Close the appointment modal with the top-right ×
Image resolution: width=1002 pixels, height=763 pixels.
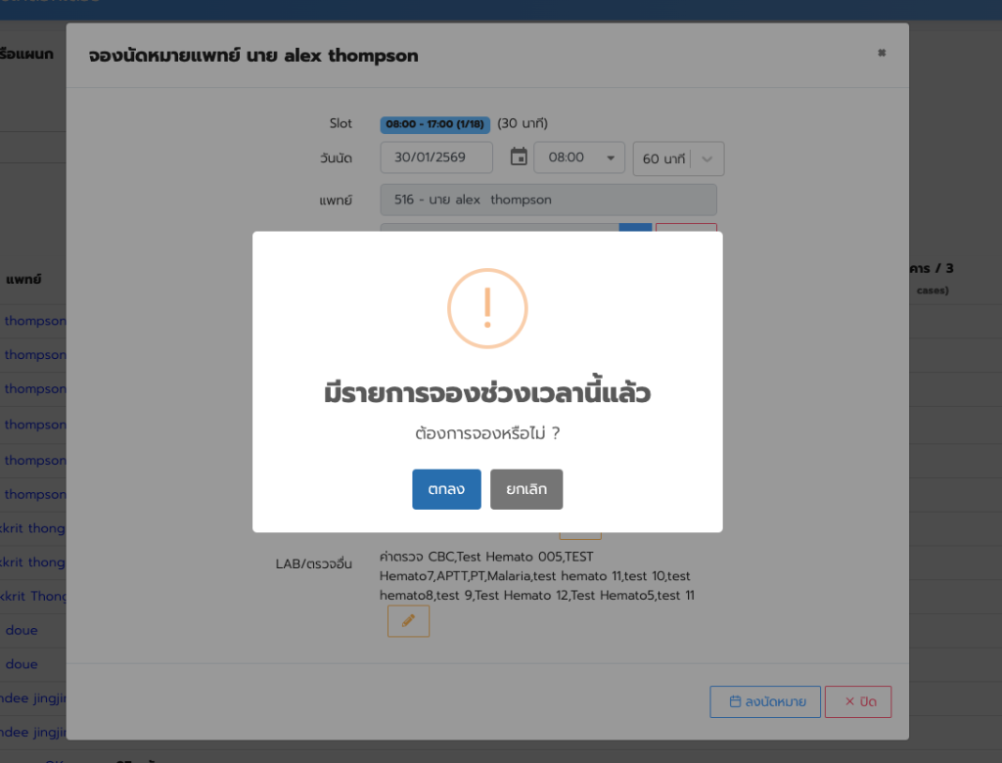pos(881,53)
